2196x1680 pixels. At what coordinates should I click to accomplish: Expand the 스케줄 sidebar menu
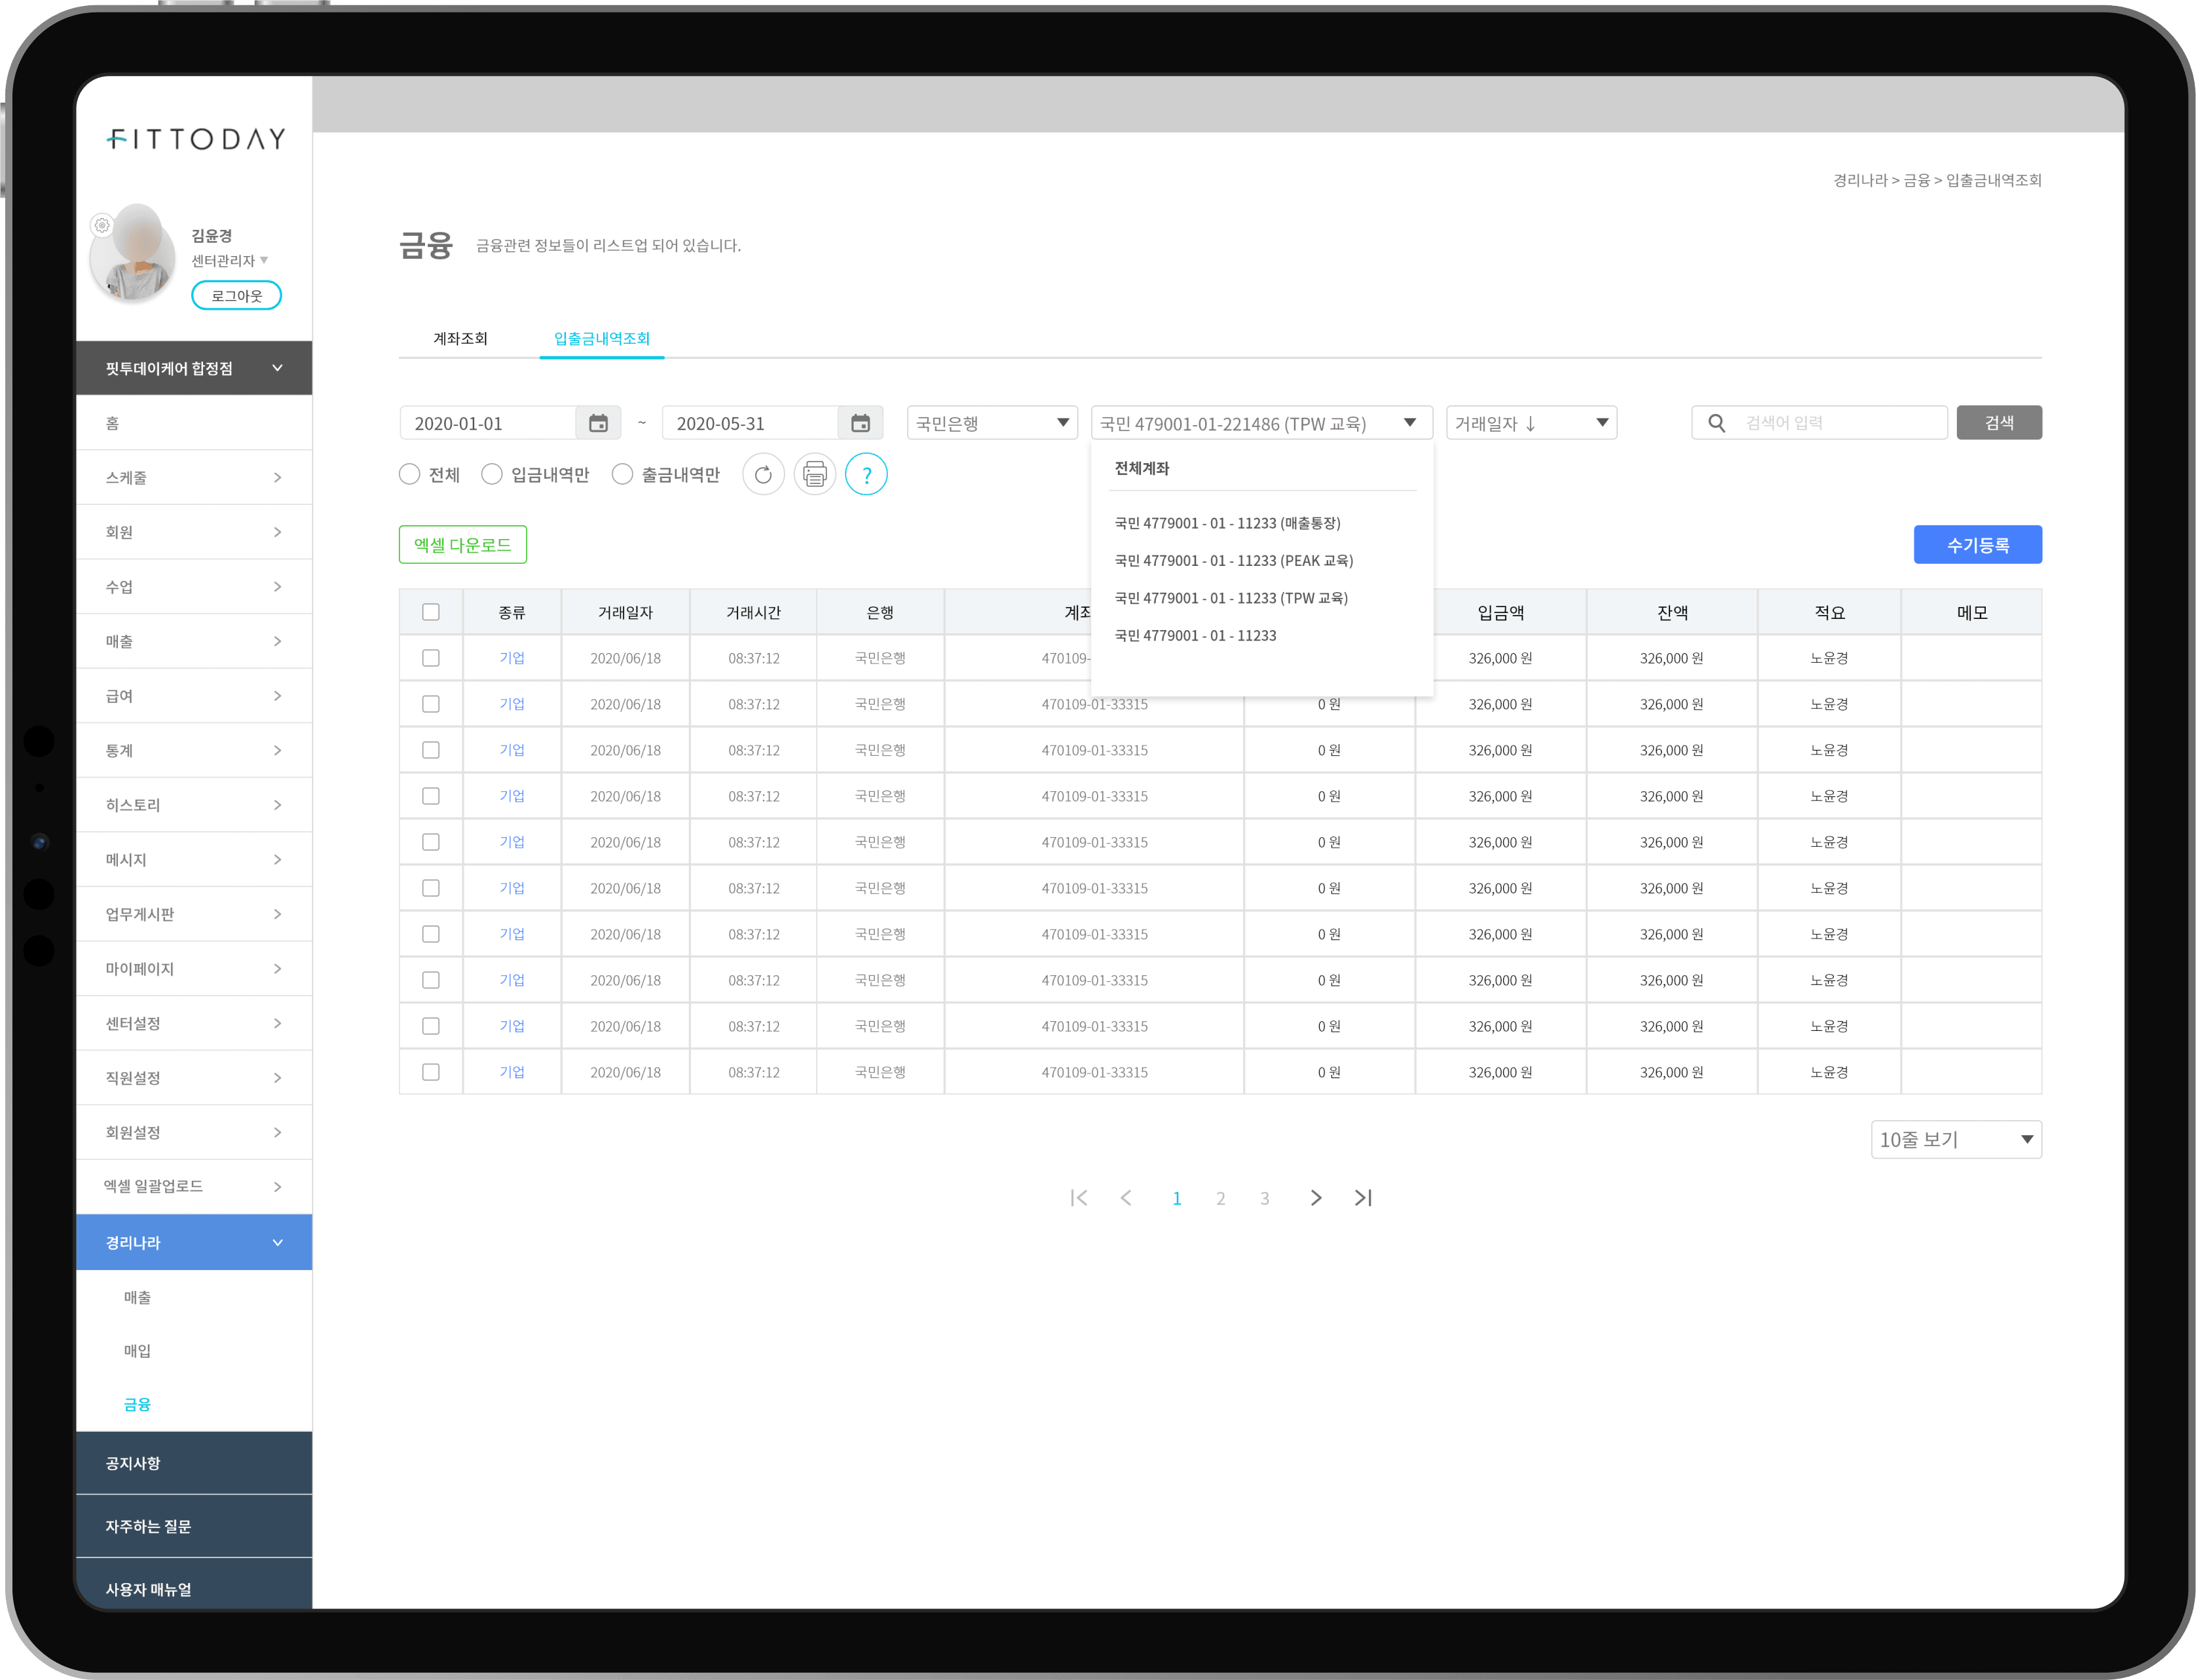click(x=194, y=477)
